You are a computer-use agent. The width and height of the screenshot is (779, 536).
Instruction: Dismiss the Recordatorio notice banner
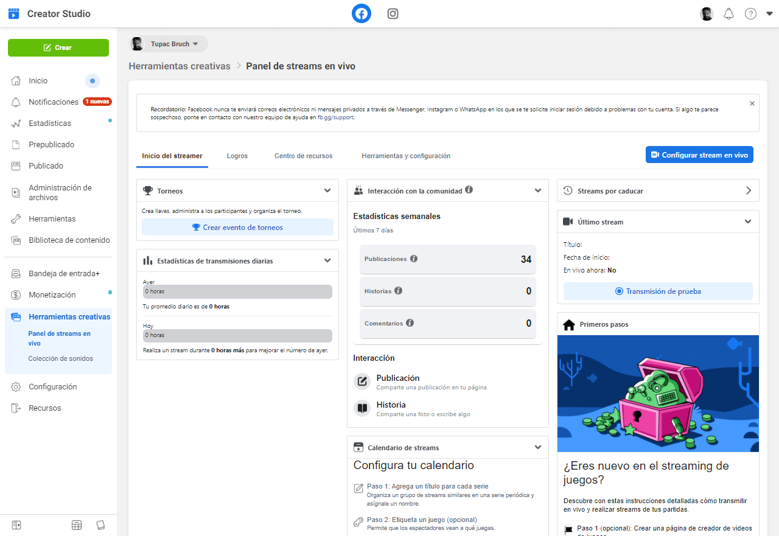(752, 103)
